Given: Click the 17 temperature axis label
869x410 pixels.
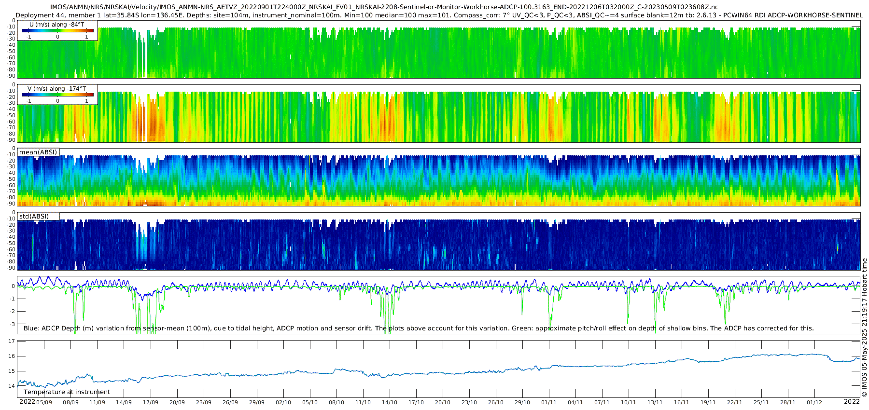Looking at the screenshot, I should point(12,342).
